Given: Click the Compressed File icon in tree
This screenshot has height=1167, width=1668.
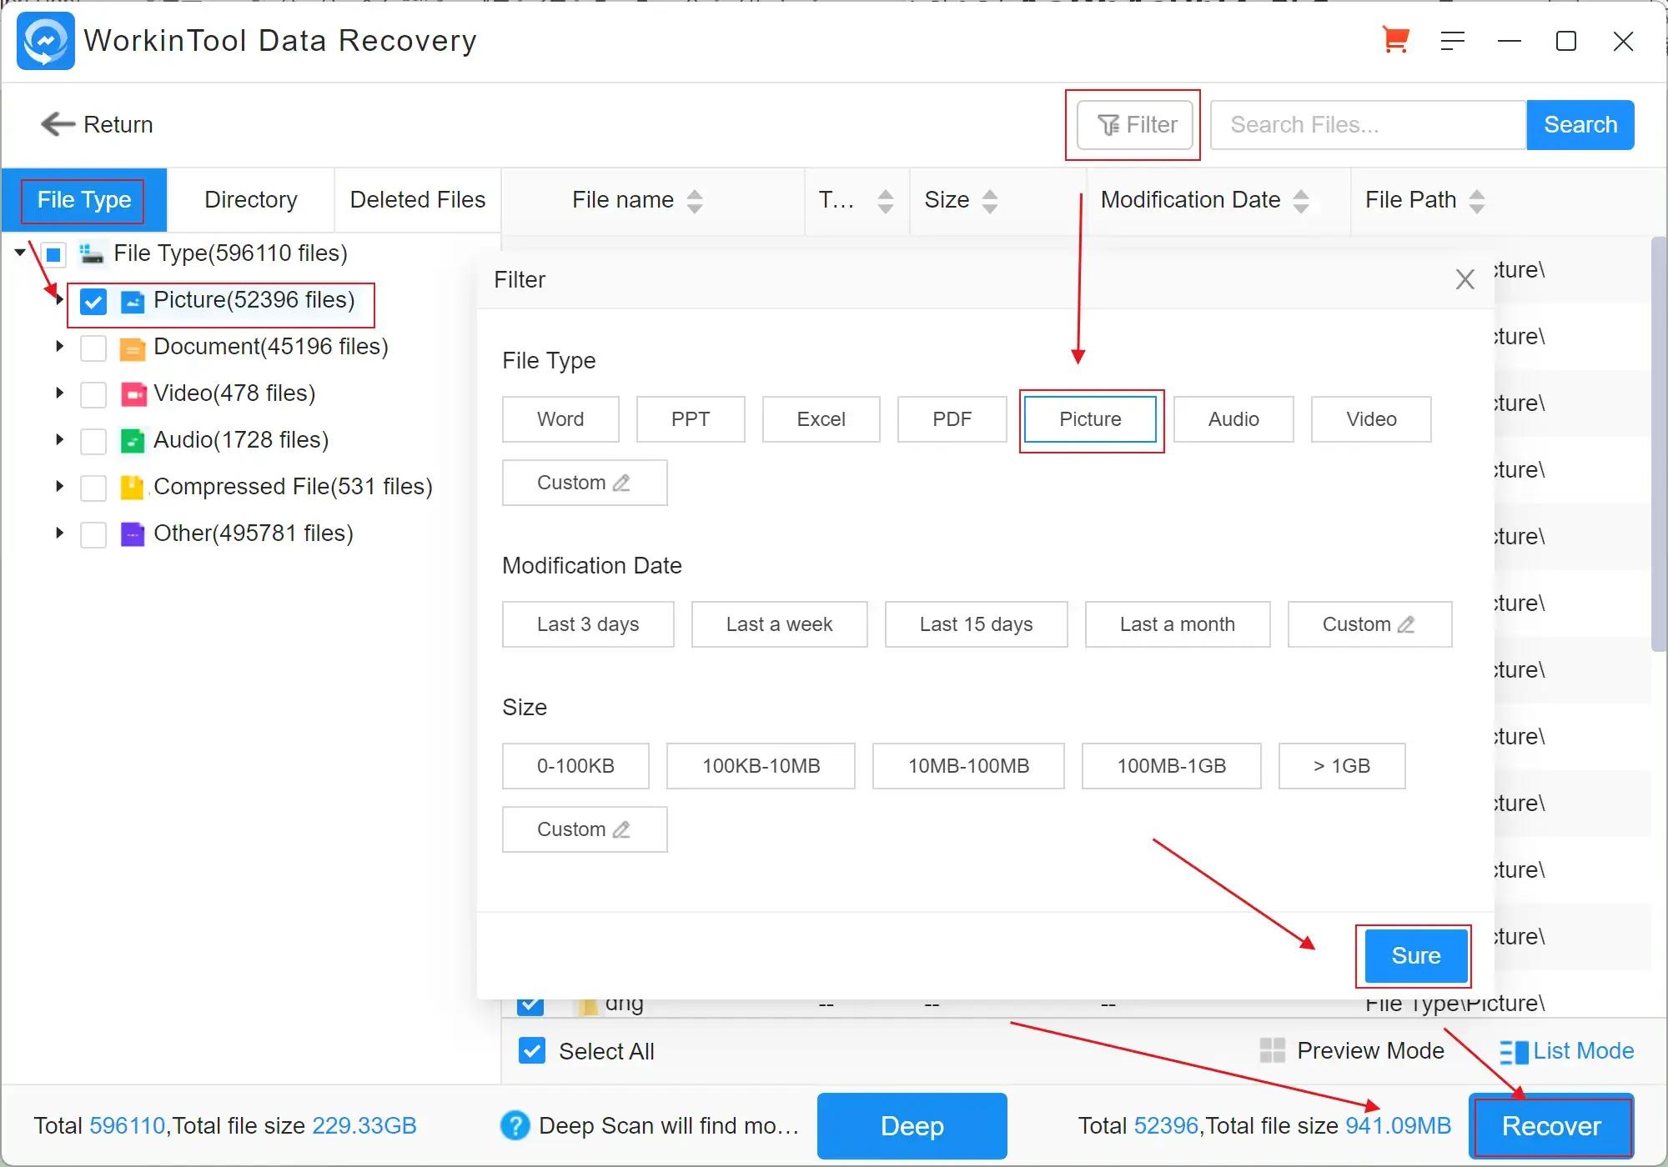Looking at the screenshot, I should [x=133, y=488].
